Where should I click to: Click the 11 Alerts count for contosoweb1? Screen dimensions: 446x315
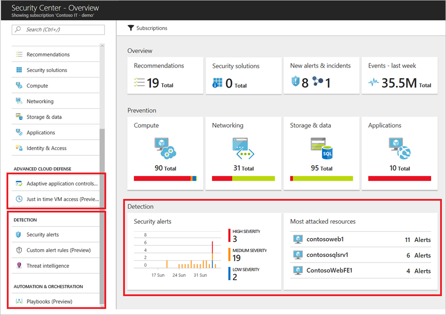418,240
